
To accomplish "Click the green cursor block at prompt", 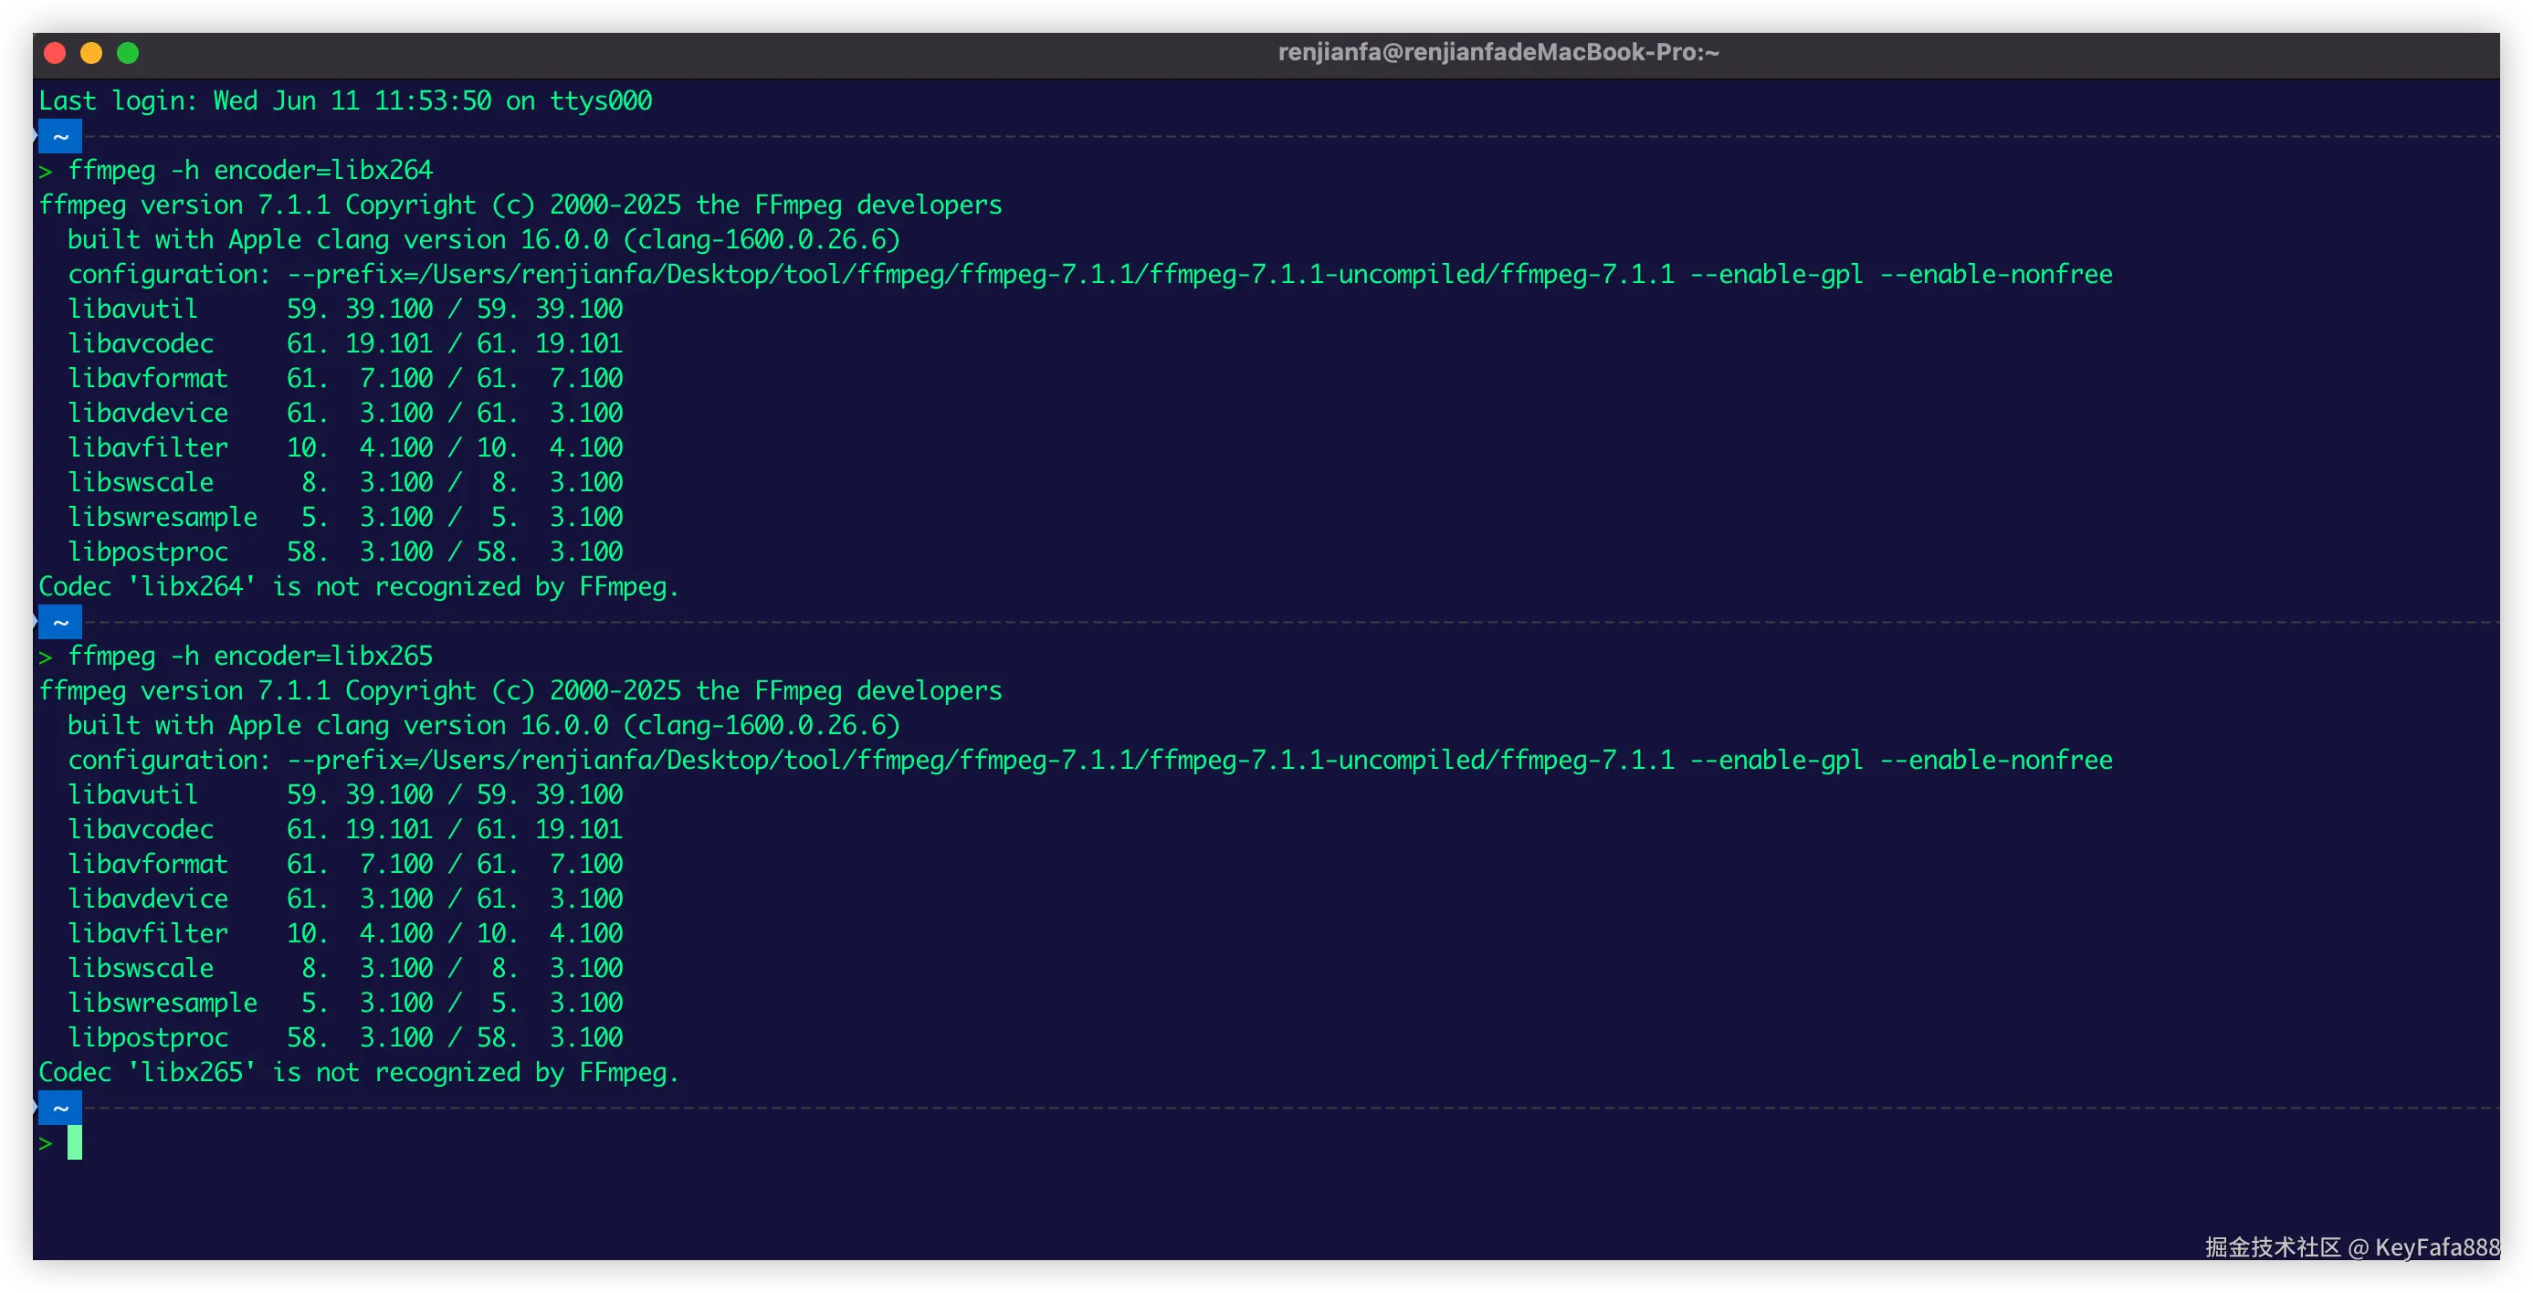I will click(75, 1142).
